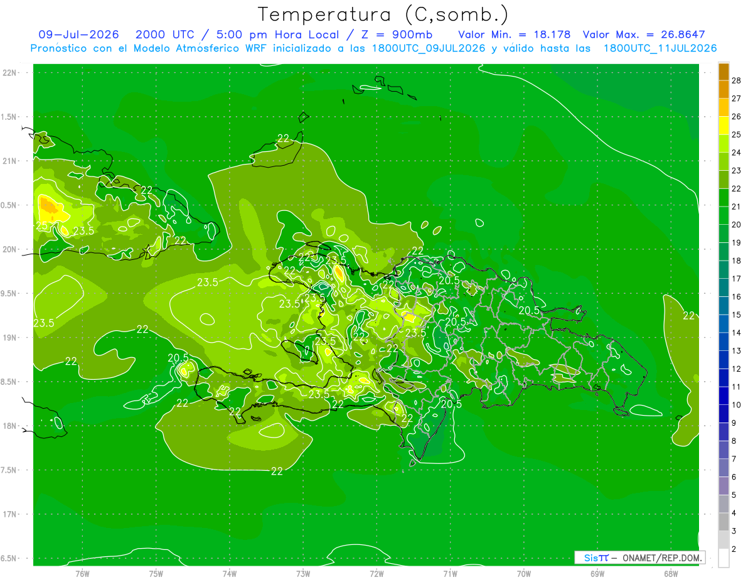Click the '69W' longitude axis label

(597, 574)
